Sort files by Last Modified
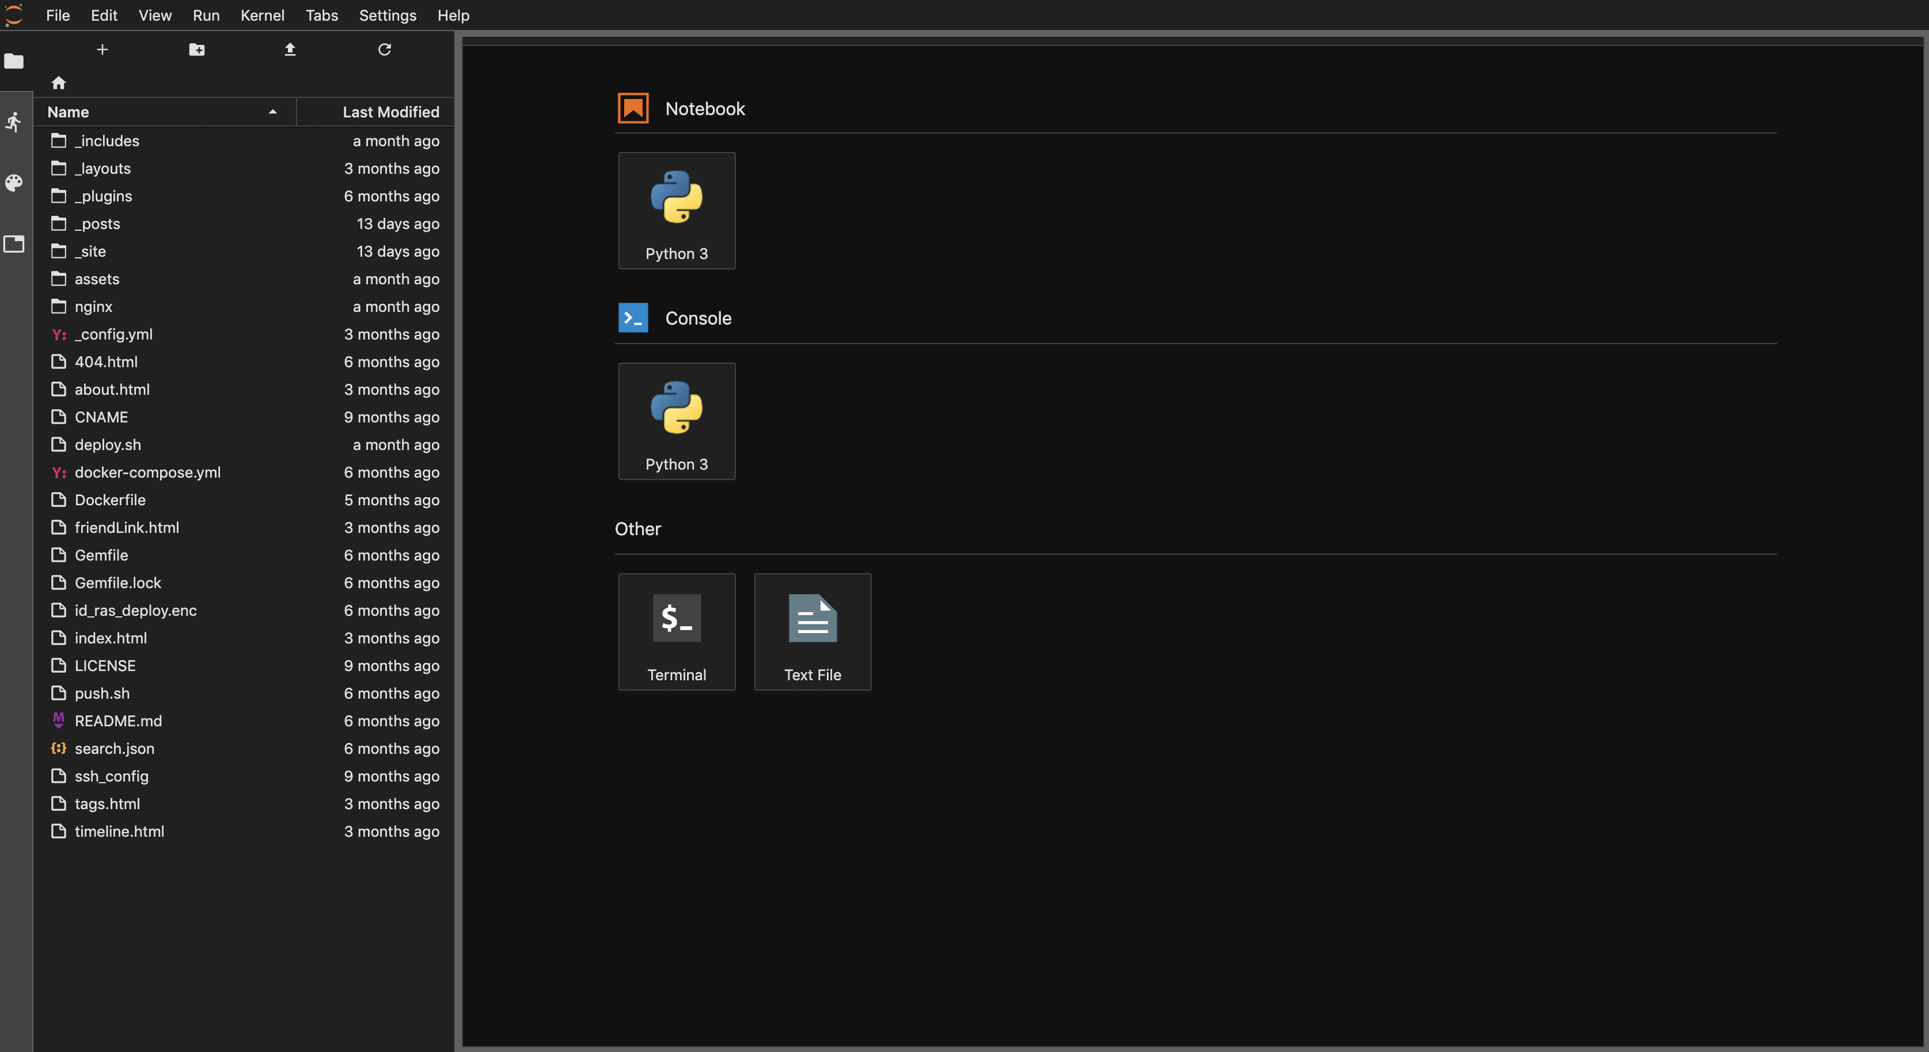This screenshot has height=1052, width=1929. 390,112
